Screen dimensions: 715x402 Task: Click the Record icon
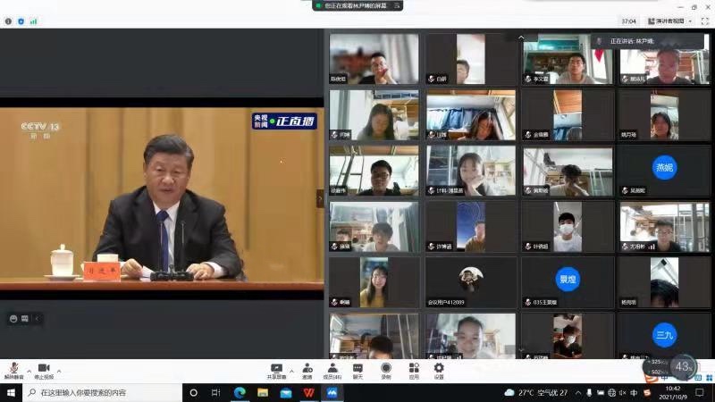[386, 368]
